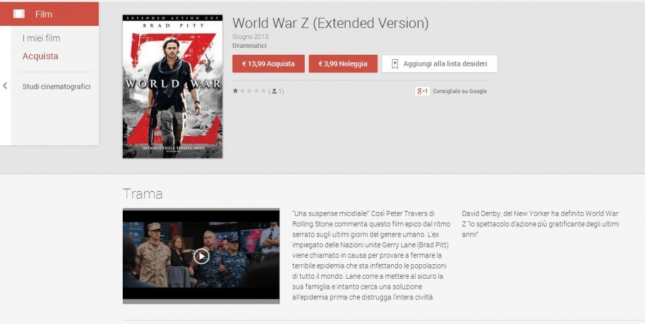Select Acquista in the sidebar
The width and height of the screenshot is (645, 324).
[40, 56]
